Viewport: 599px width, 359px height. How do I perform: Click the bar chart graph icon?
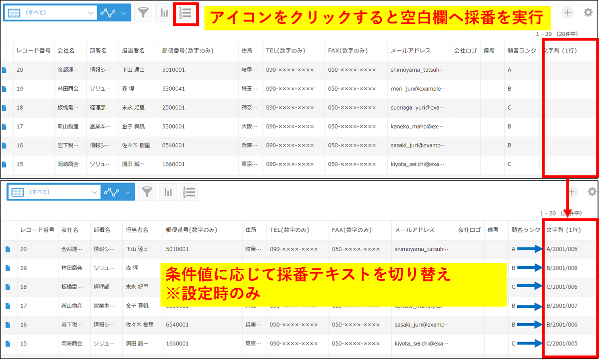point(164,12)
